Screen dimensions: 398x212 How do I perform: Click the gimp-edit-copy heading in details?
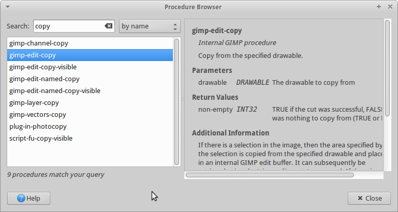[217, 31]
